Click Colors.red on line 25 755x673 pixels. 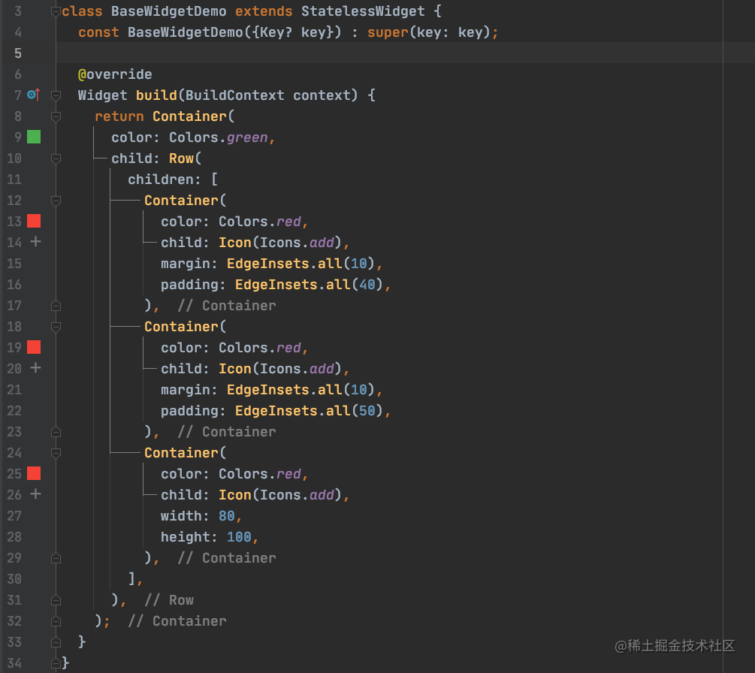260,474
